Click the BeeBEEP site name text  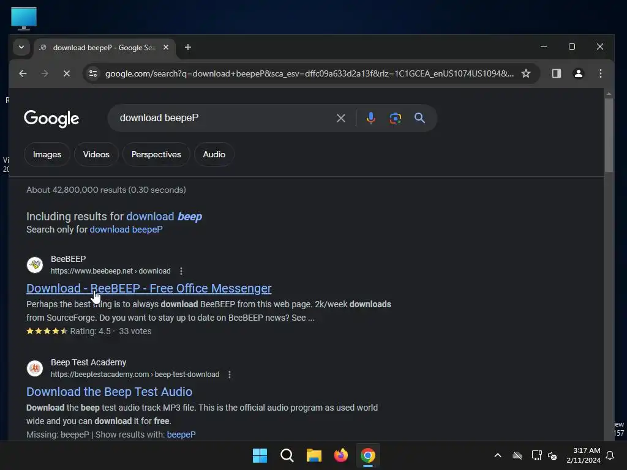click(x=69, y=259)
